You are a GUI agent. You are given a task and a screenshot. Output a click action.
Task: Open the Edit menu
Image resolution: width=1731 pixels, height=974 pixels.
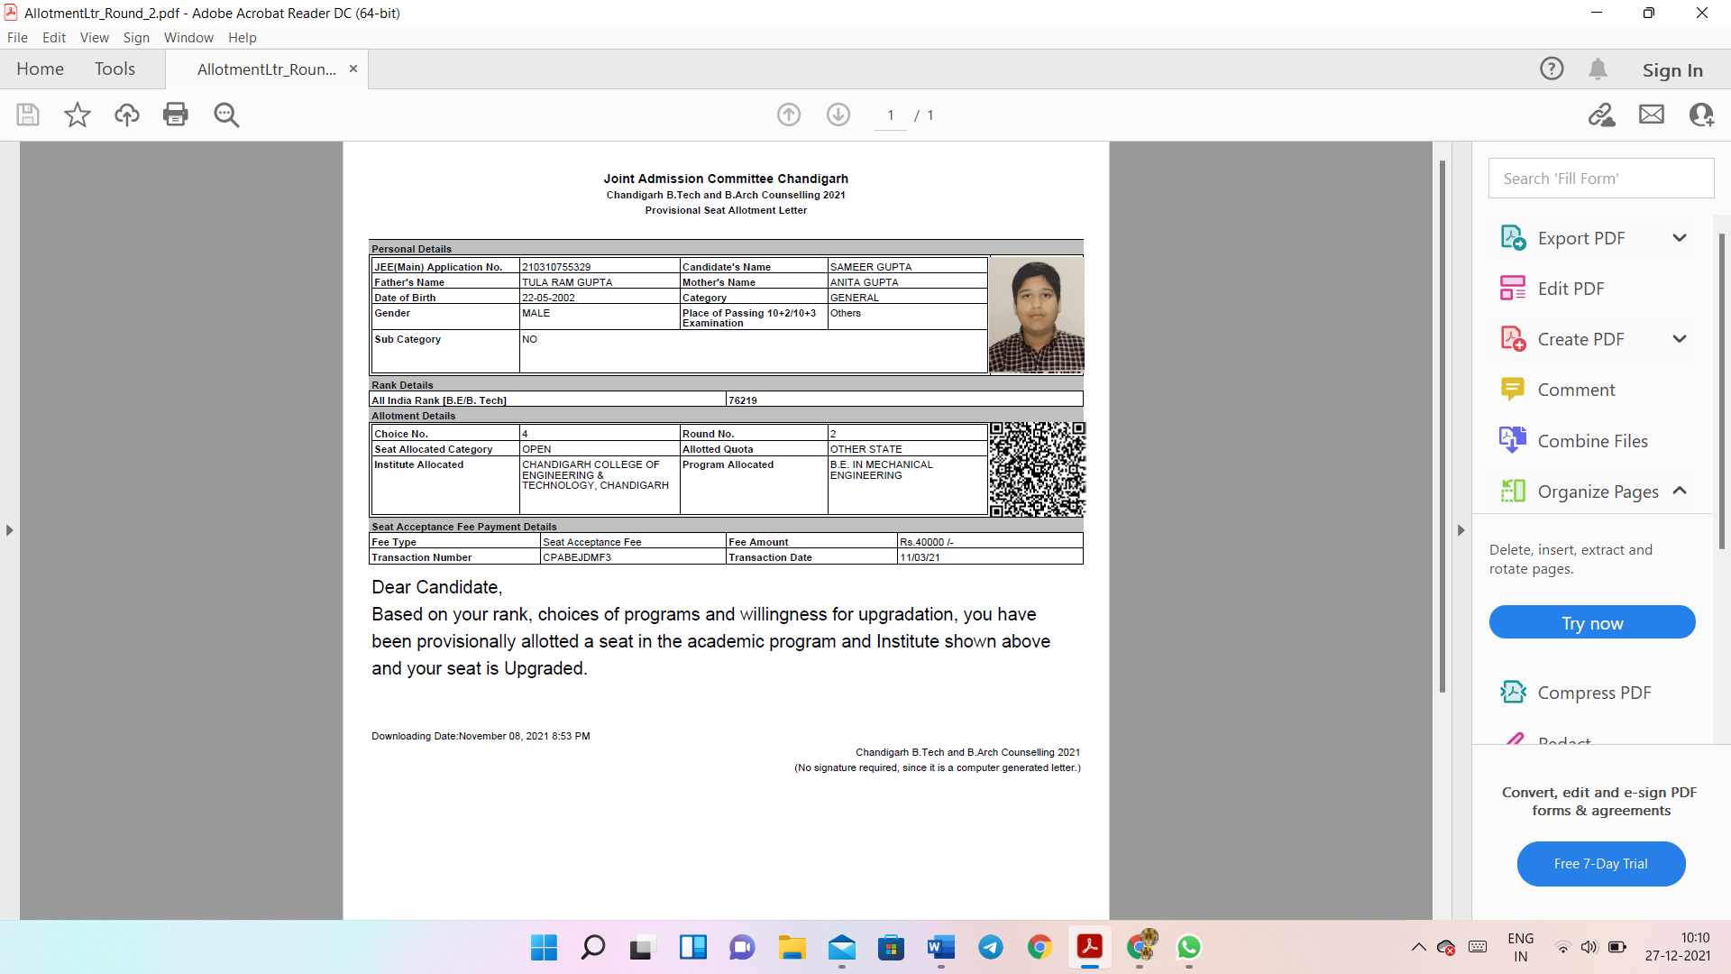click(54, 37)
